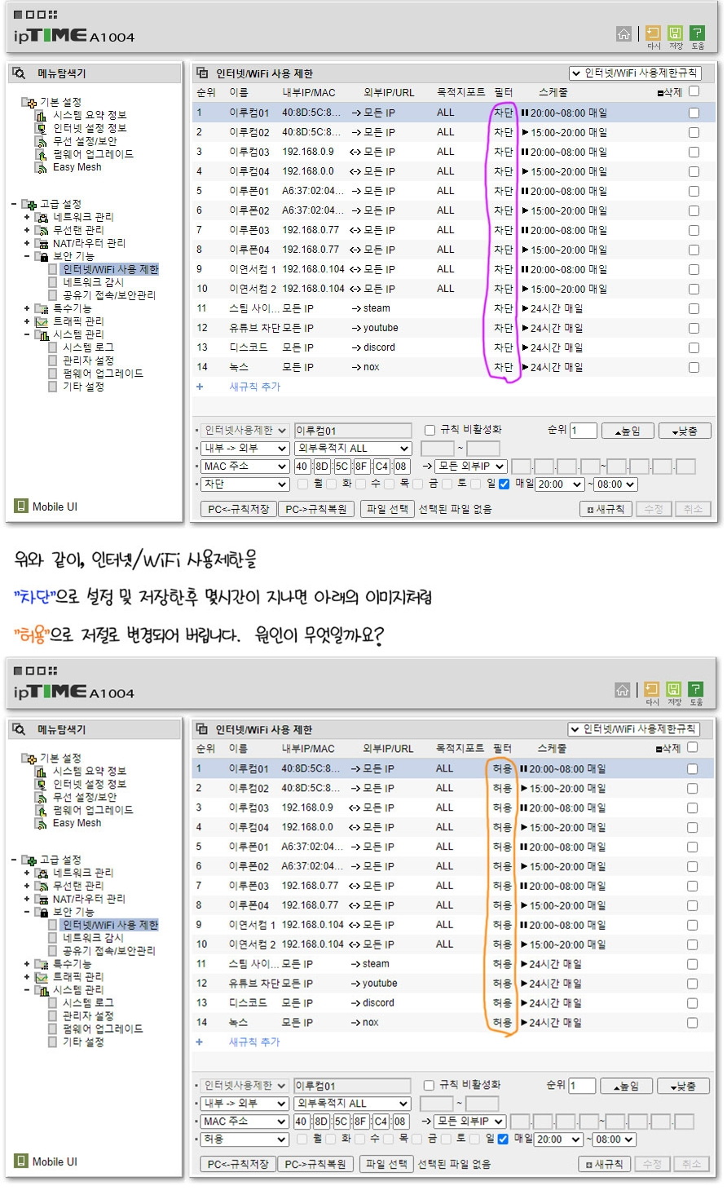The image size is (727, 1190).
Task: Click the 도움 help icon in second screenshot
Action: [x=695, y=690]
